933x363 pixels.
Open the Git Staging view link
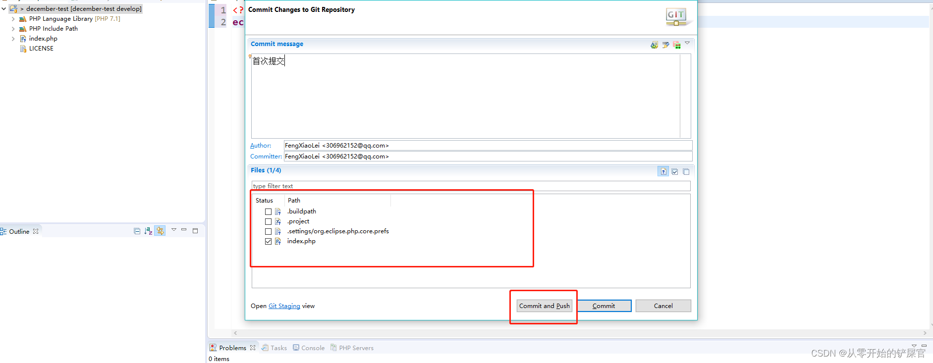[x=284, y=306]
